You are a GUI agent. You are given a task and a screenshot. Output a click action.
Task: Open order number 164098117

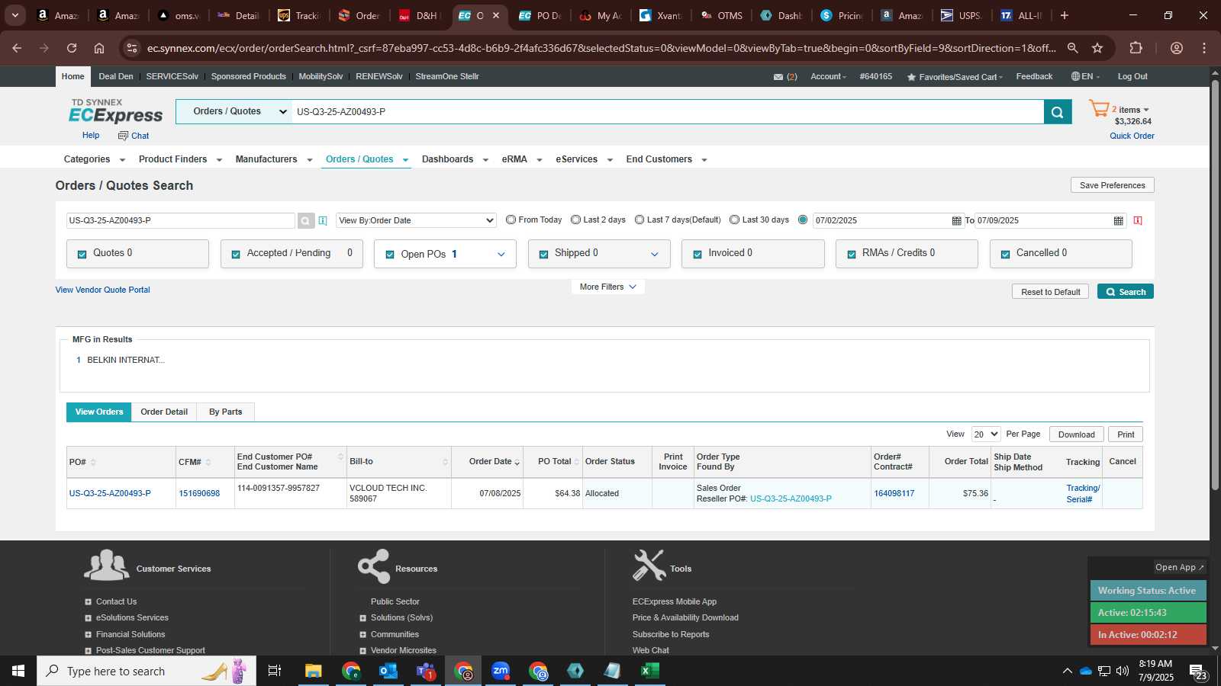894,494
